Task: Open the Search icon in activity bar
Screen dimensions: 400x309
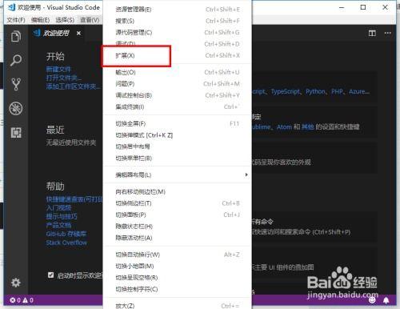Action: click(16, 60)
